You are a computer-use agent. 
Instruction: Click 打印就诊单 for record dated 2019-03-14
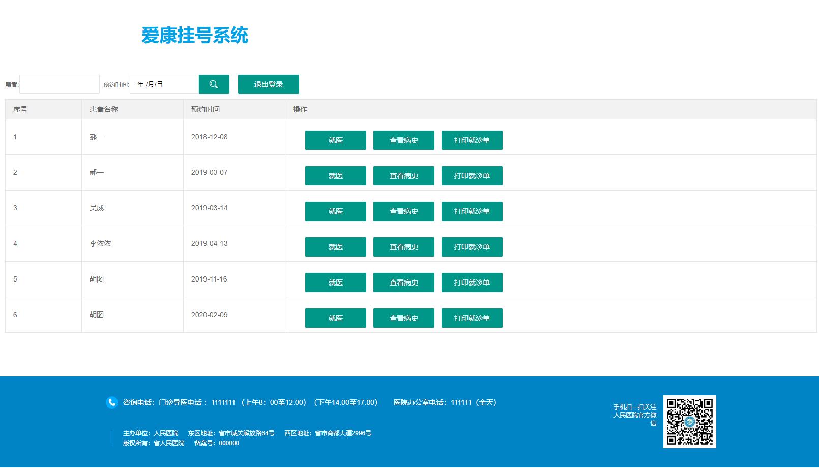pyautogui.click(x=472, y=211)
